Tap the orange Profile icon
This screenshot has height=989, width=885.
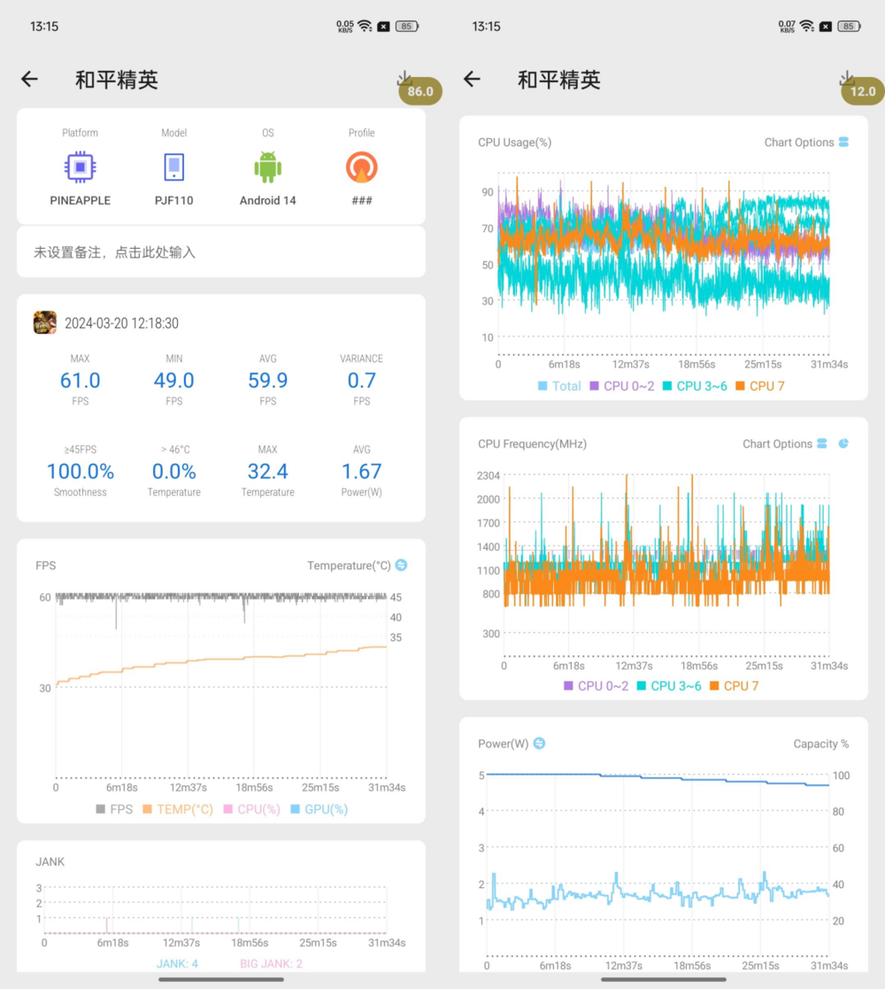[361, 167]
